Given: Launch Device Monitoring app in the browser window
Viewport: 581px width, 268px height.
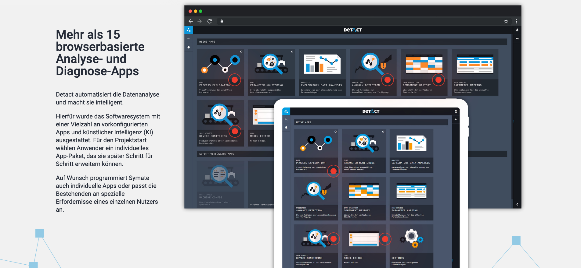Looking at the screenshot, I should 221,123.
